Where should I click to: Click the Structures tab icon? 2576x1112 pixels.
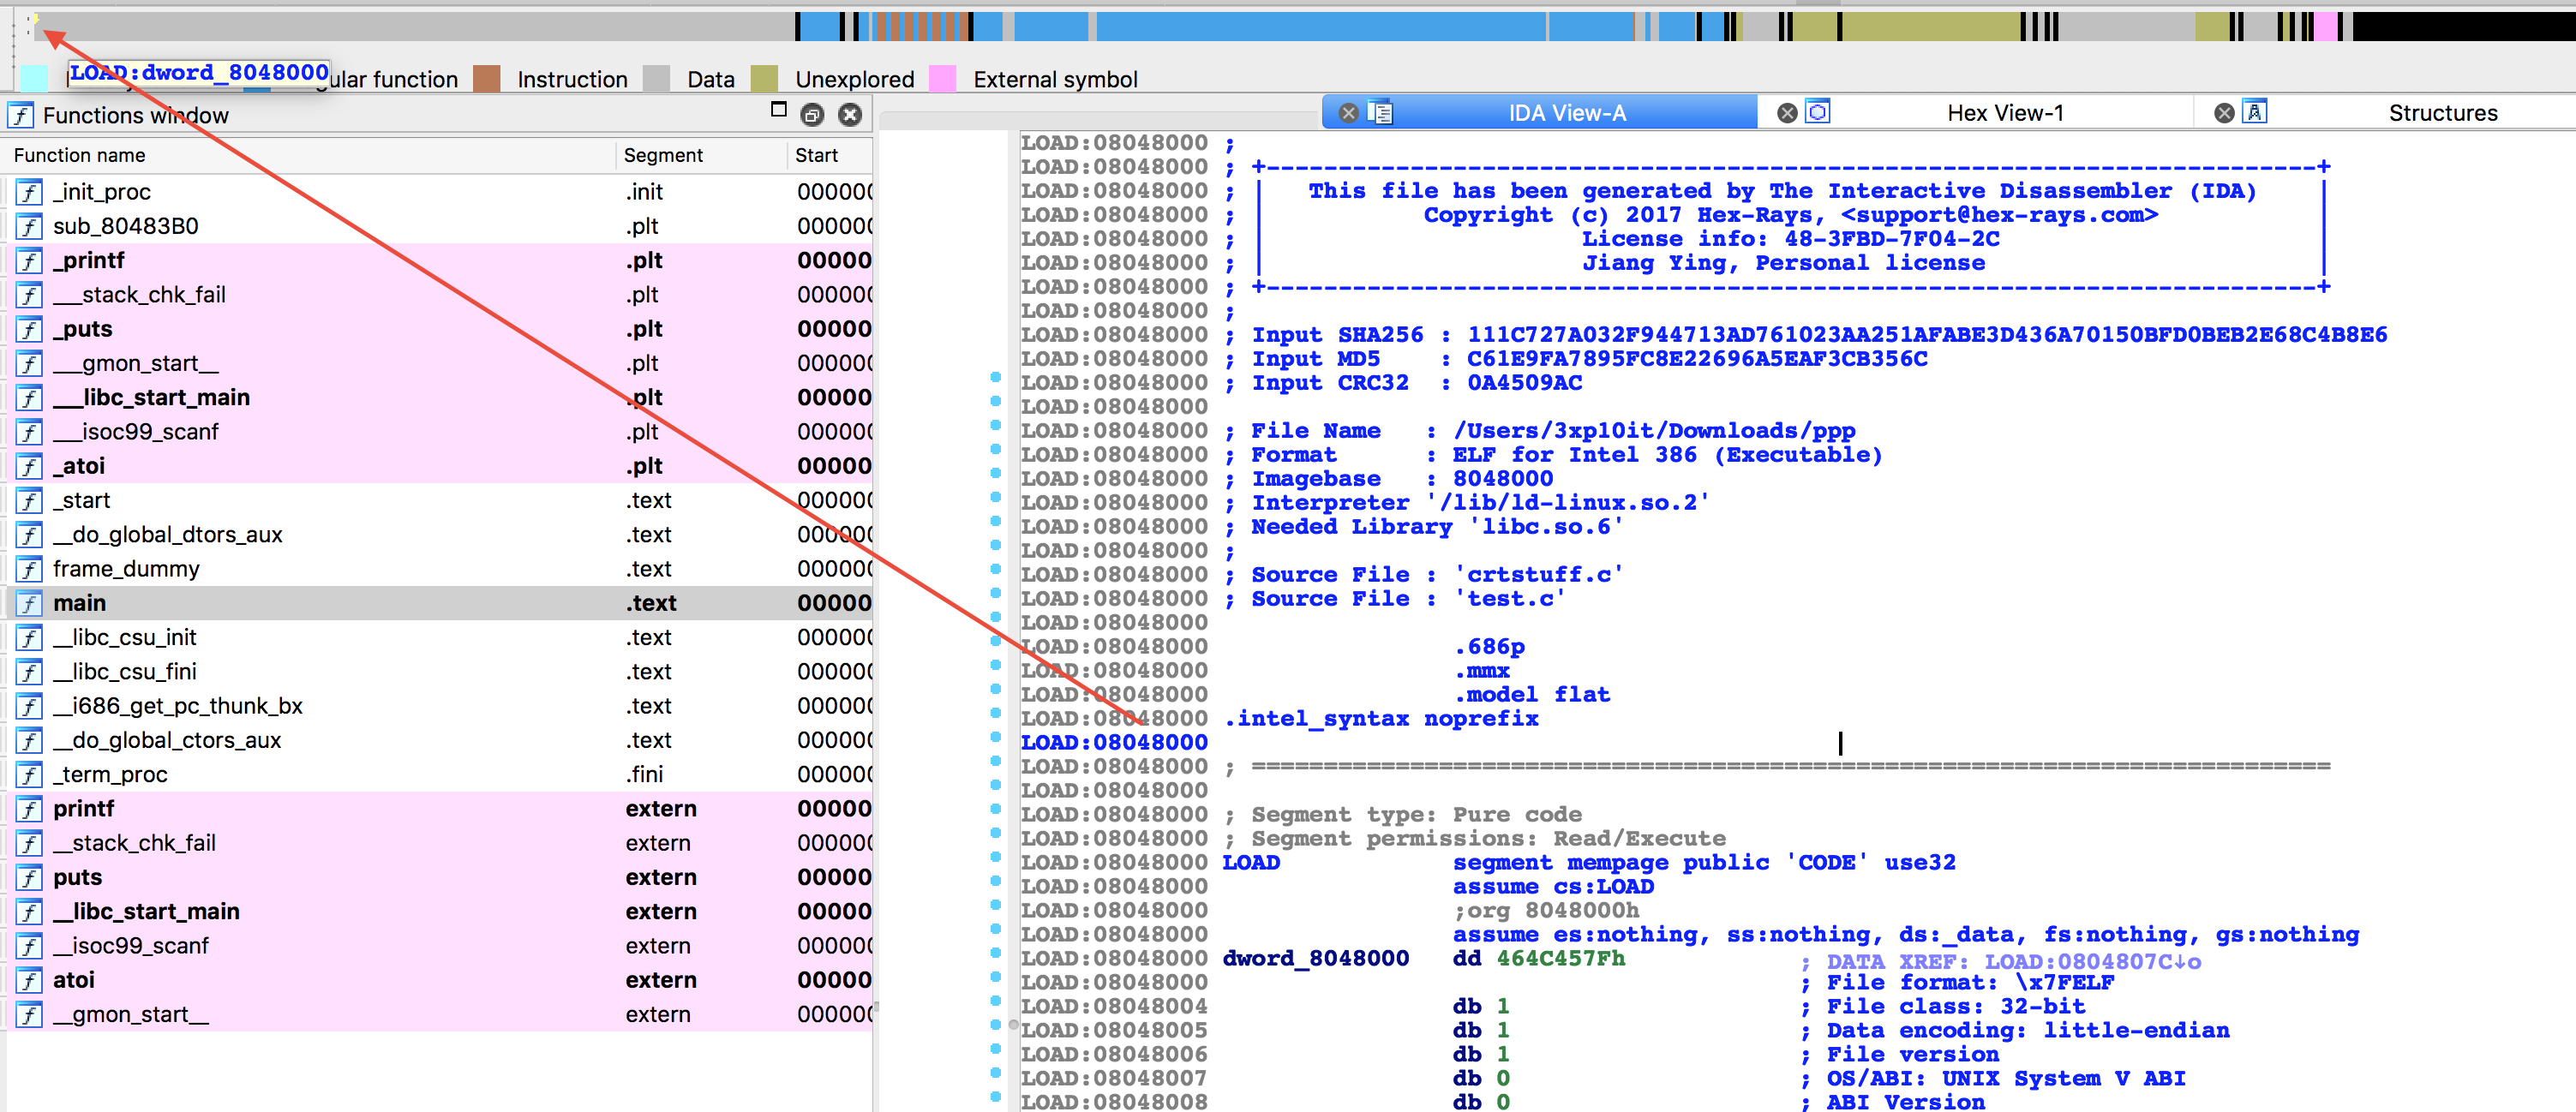click(x=2255, y=112)
